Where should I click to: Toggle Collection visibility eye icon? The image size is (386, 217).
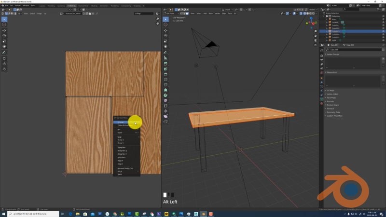(383, 16)
